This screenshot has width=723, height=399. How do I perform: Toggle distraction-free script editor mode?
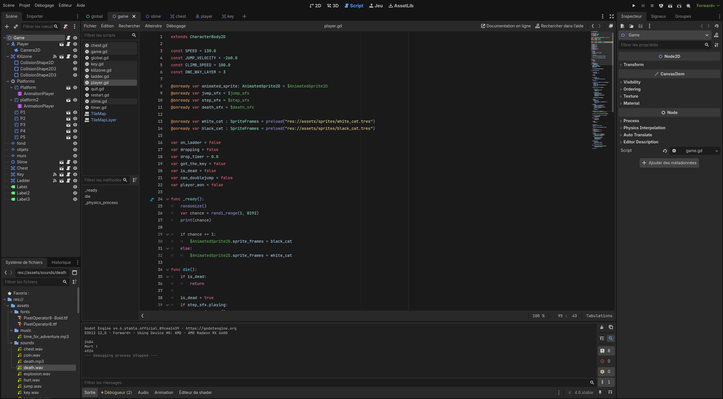(612, 16)
